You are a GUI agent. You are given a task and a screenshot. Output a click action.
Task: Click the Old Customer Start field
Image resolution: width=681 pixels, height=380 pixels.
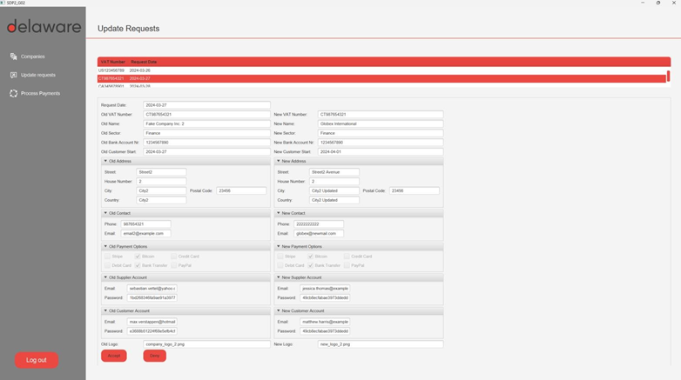click(x=206, y=152)
